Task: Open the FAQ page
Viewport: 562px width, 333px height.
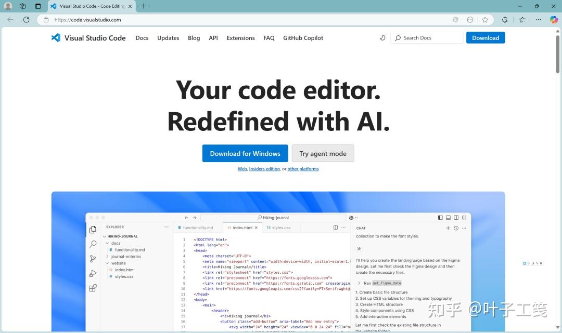Action: (x=269, y=38)
